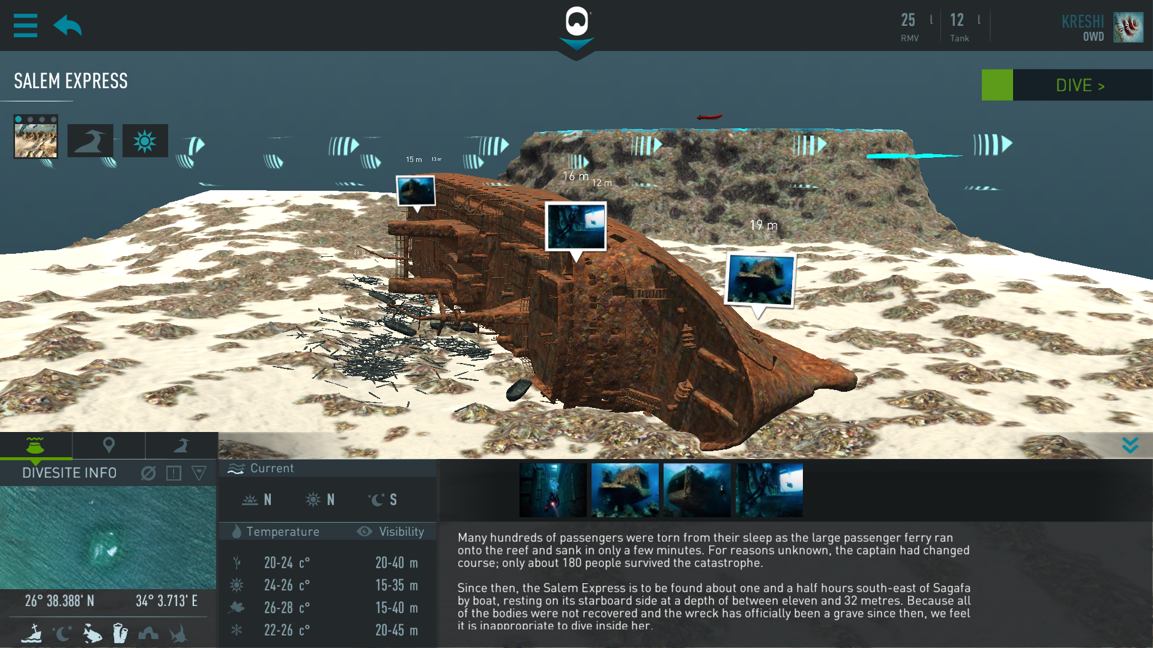Click the 20-24 c° temperature value
1153x648 pixels.
[287, 563]
